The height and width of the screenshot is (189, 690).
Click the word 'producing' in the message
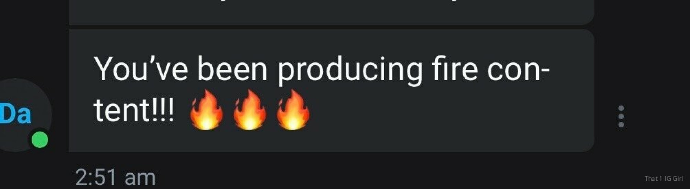[350, 70]
